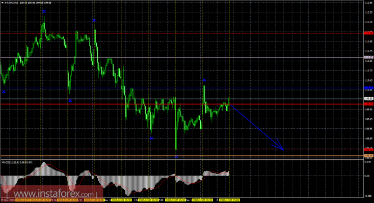Click blue X marker under mid-chart low
This screenshot has height=203, width=374.
click(151, 138)
